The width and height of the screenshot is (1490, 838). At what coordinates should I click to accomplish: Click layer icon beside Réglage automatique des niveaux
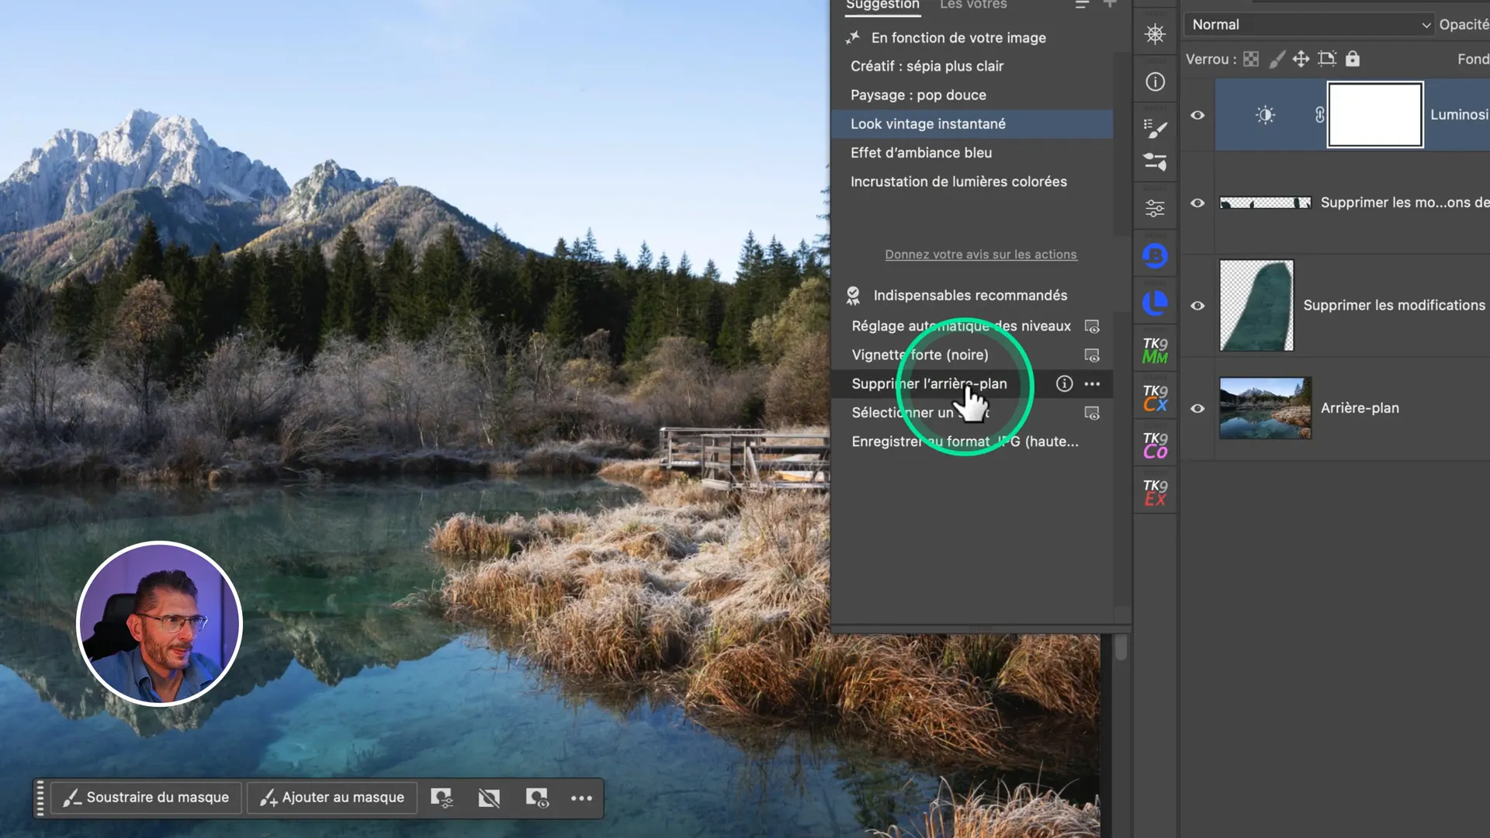(1092, 327)
